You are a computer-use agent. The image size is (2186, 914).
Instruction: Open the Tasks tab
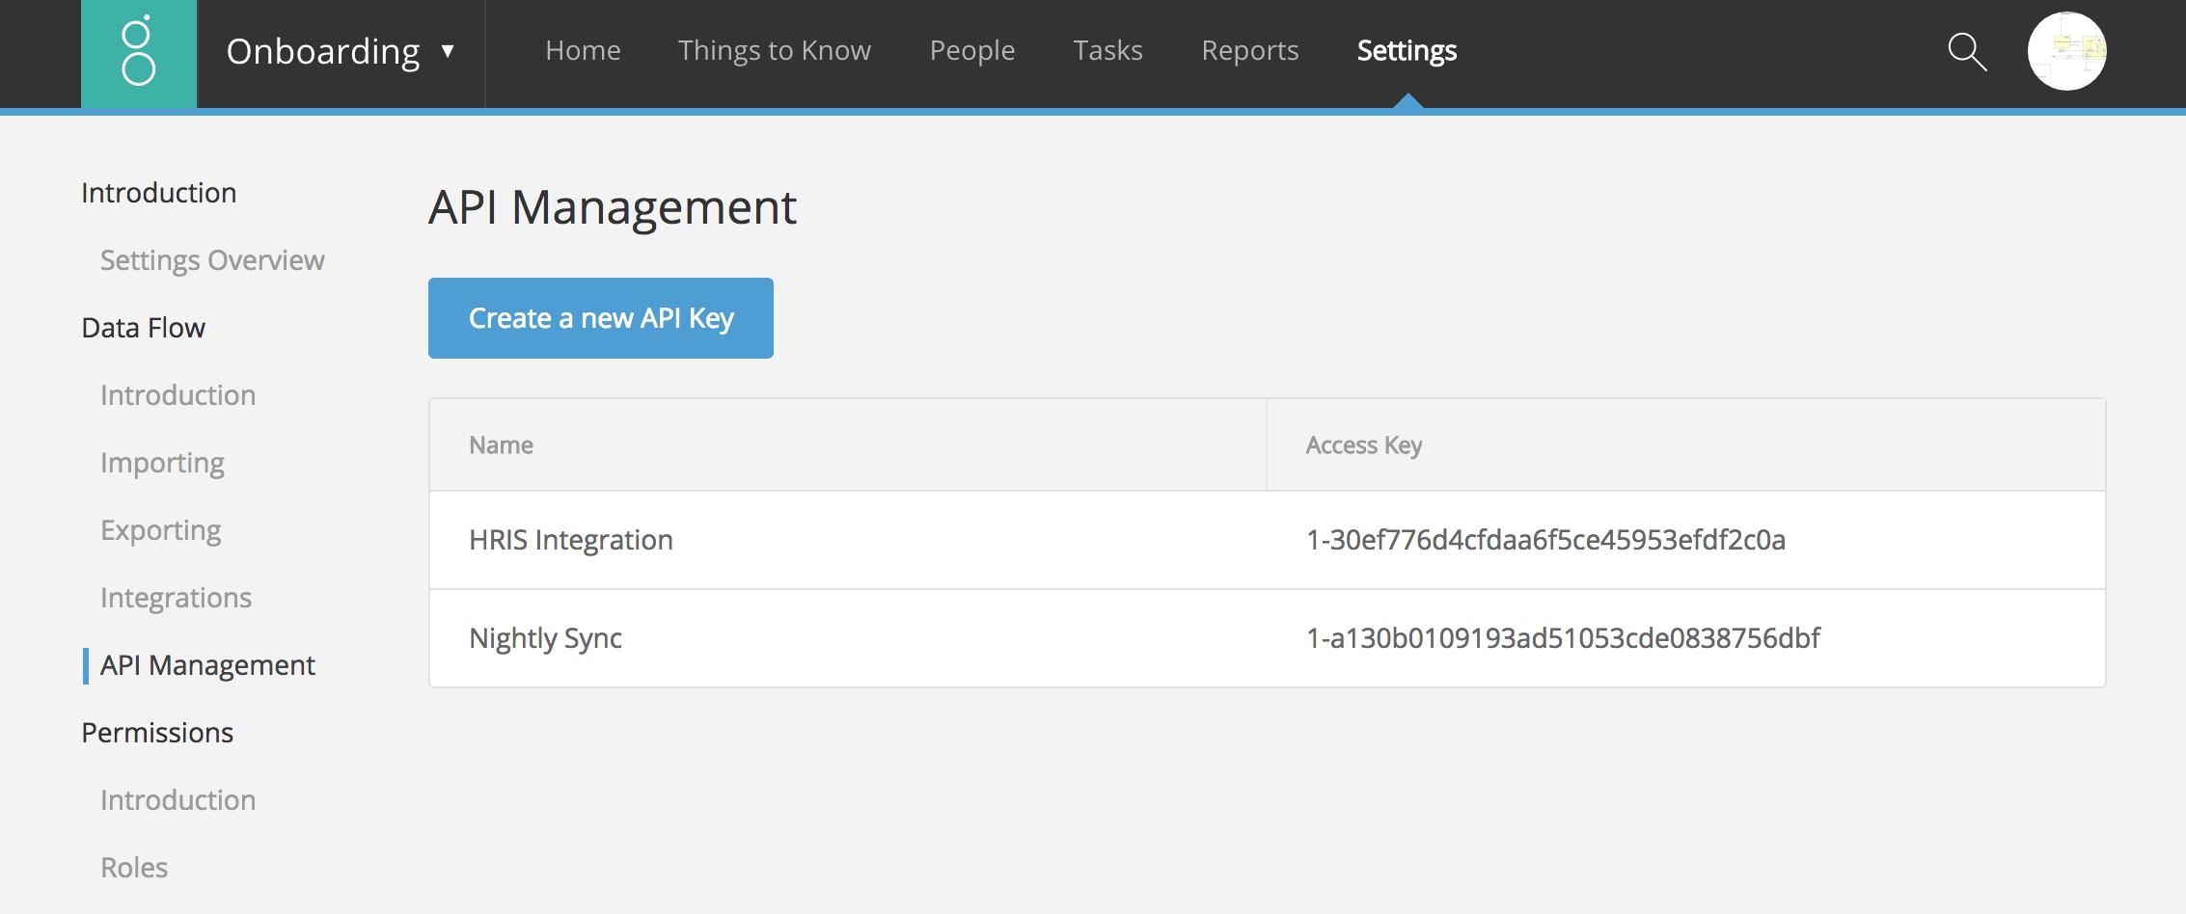tap(1107, 50)
